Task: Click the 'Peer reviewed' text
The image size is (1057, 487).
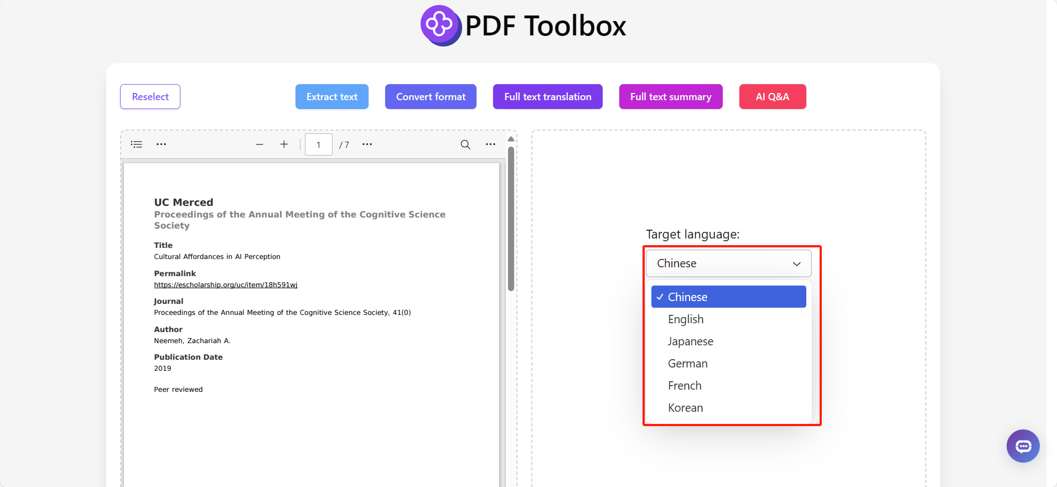Action: (178, 390)
